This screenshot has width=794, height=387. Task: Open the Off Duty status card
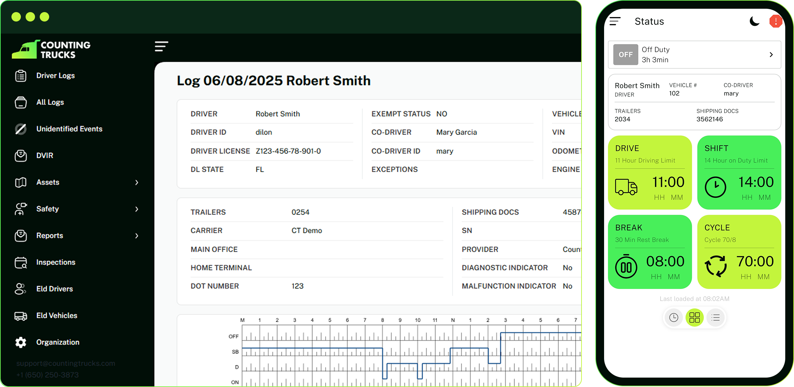(x=694, y=54)
